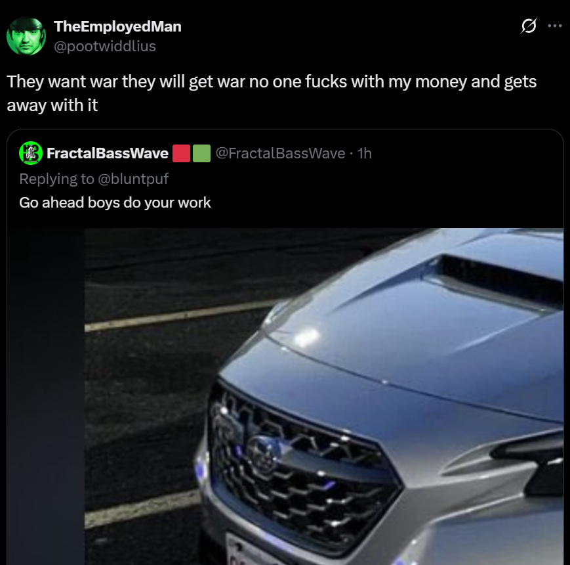Select the 'They want war' post text

[x=272, y=93]
